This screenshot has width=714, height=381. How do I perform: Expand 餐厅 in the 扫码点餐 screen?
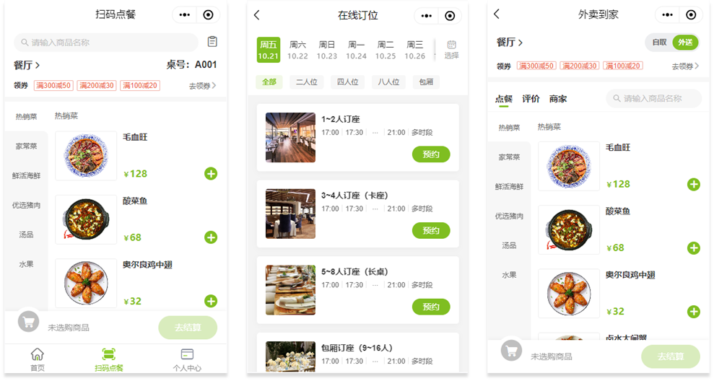tap(27, 65)
